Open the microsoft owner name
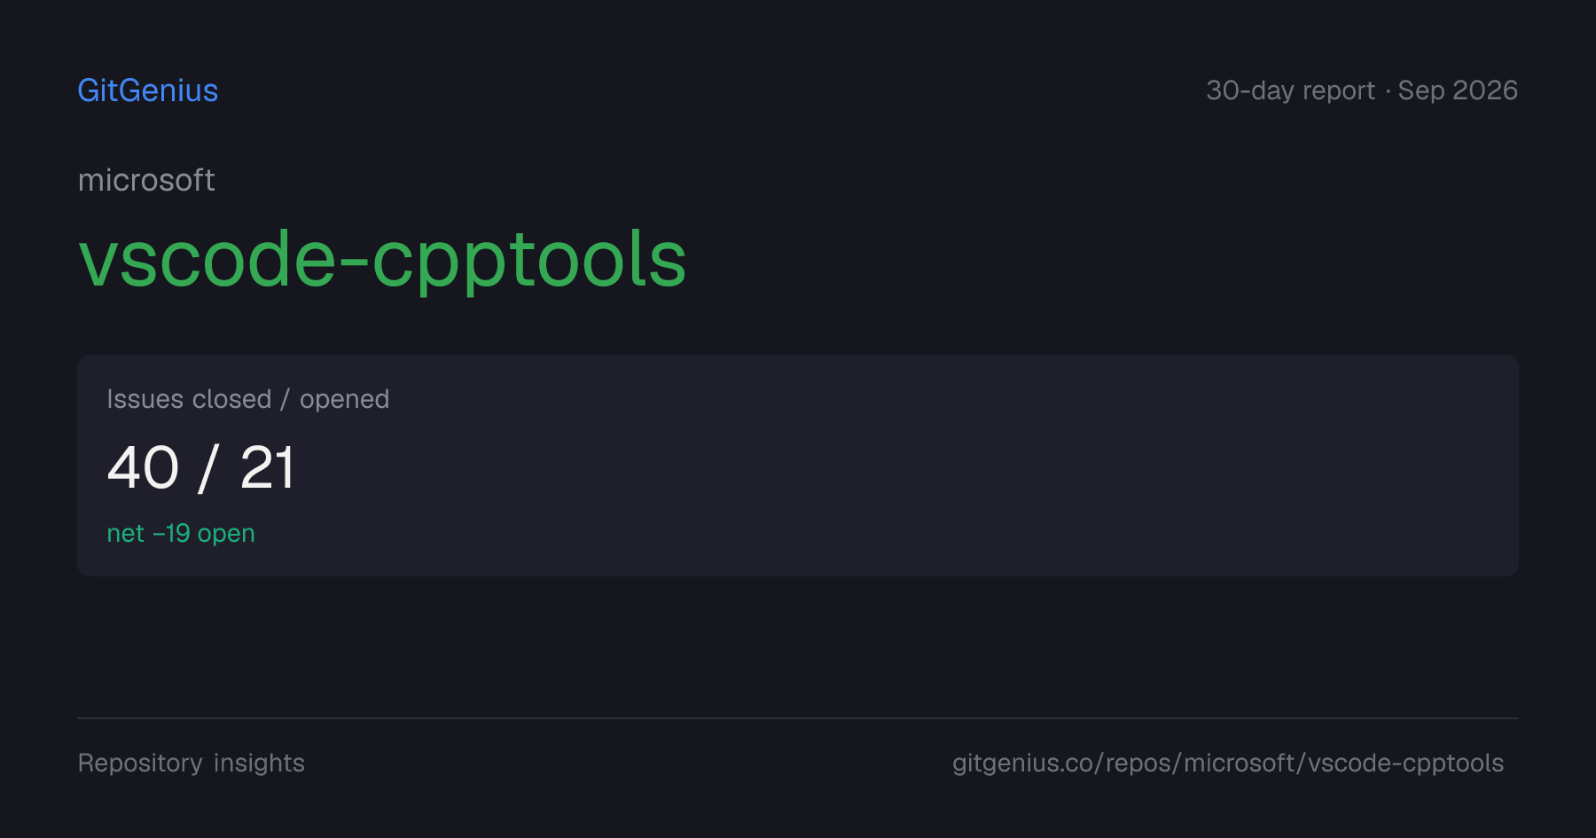This screenshot has height=838, width=1596. (x=146, y=180)
